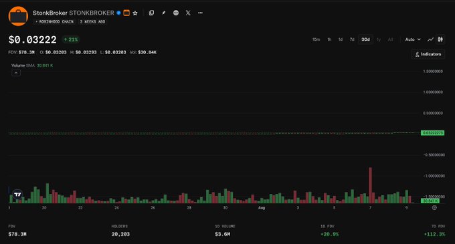The width and height of the screenshot is (455, 244).
Task: Click the FDV: $78.3M stat in the OHLC row
Action: (x=21, y=52)
